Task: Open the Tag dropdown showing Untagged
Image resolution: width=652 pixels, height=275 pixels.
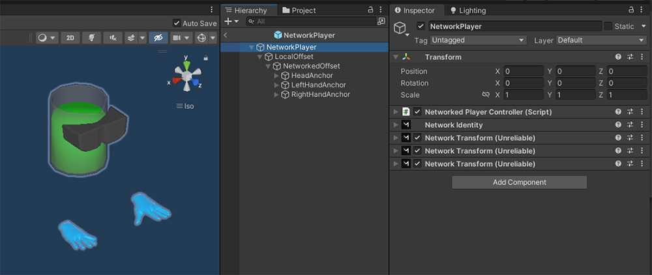Action: click(478, 40)
